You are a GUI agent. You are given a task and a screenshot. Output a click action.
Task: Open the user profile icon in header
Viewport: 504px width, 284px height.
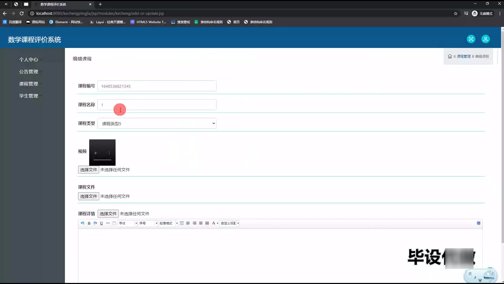pos(485,39)
